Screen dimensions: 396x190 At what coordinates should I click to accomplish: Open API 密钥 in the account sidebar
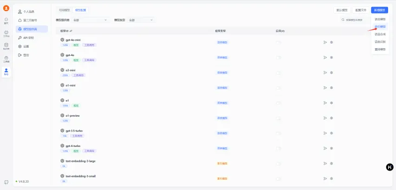(32, 38)
